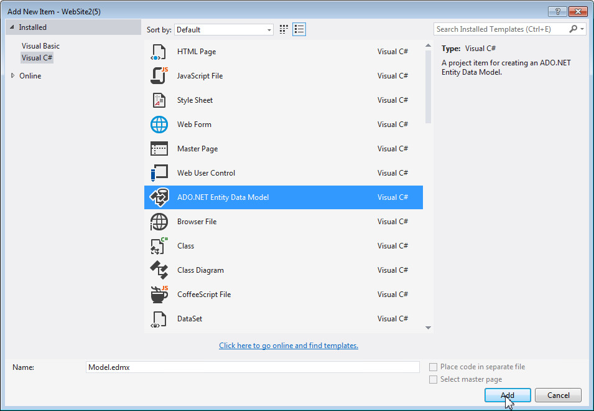Screen dimensions: 594x411
Task: Select the Web User Control icon
Action: pyautogui.click(x=159, y=172)
